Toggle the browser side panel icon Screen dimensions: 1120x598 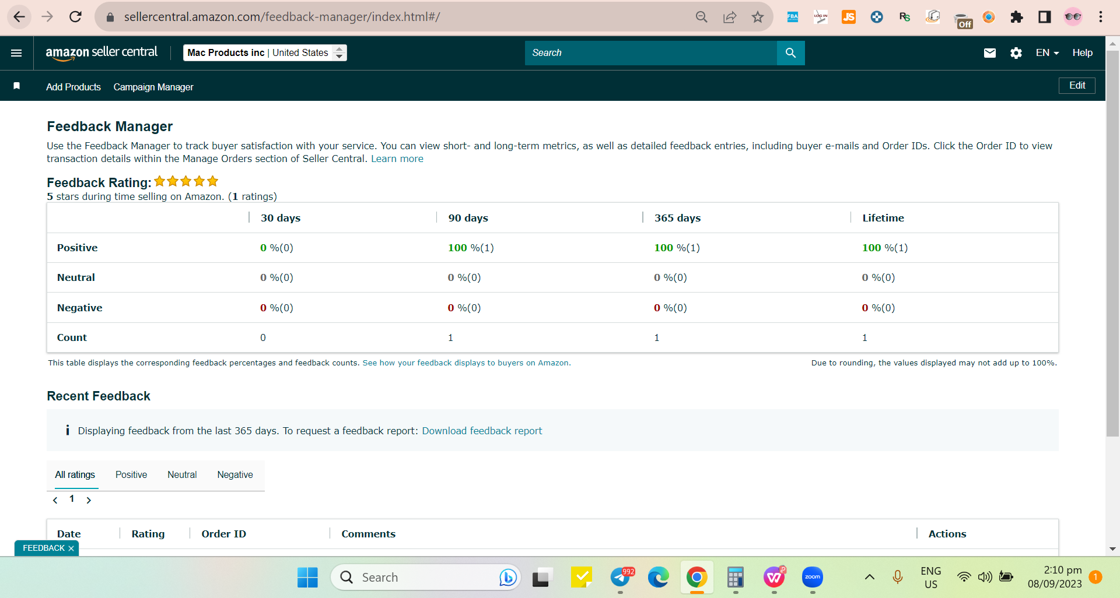[1044, 17]
